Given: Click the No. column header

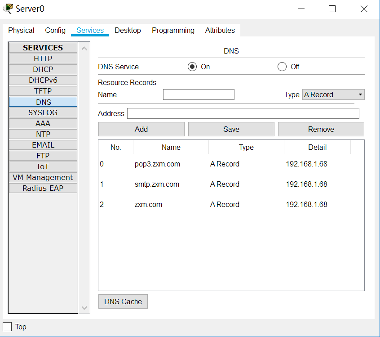Looking at the screenshot, I should 116,148.
